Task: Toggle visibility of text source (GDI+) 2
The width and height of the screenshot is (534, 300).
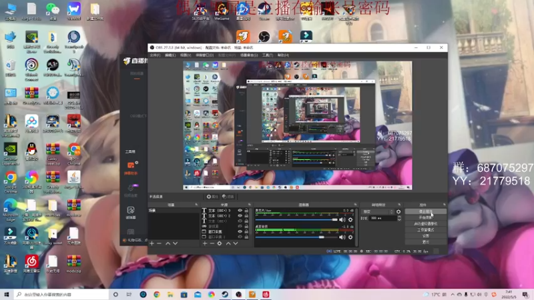Action: point(240,215)
